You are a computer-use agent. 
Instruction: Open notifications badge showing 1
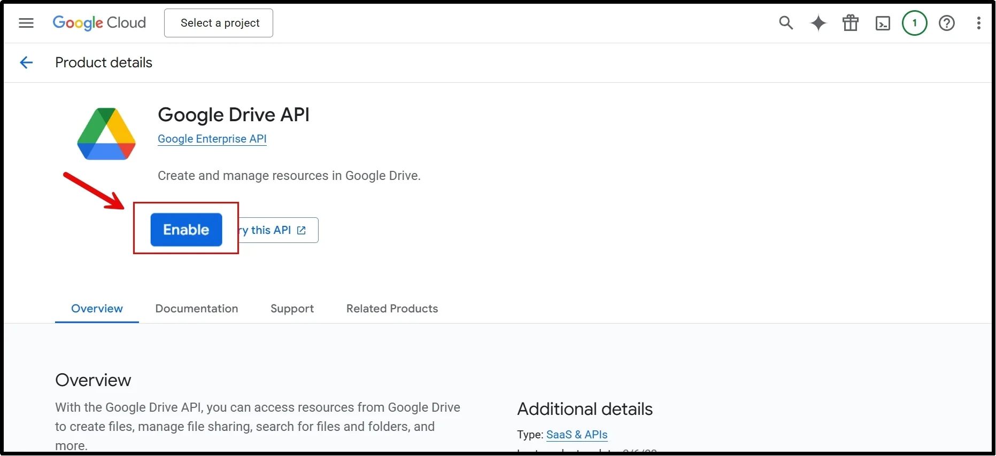(x=915, y=23)
